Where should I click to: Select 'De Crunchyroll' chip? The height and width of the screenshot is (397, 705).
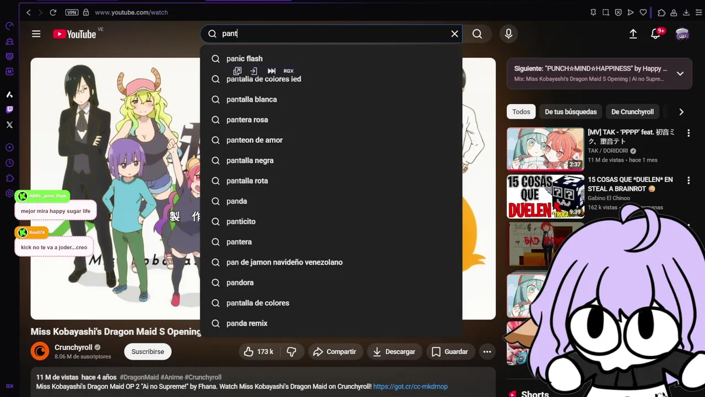point(632,112)
